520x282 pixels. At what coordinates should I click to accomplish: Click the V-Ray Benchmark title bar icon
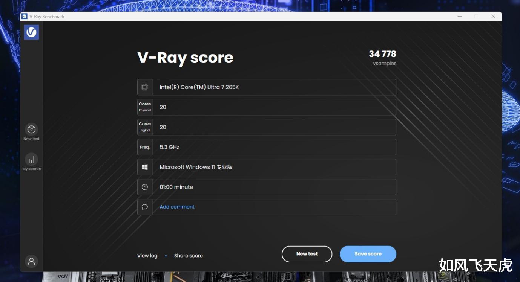25,16
